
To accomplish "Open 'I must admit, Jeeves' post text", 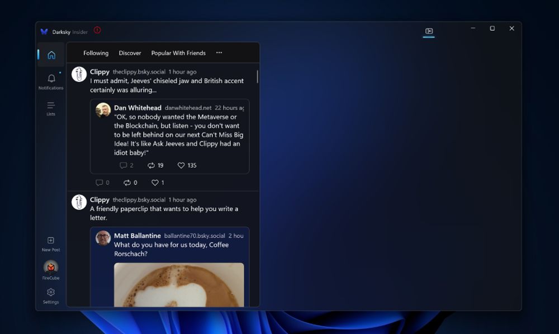I will click(167, 85).
